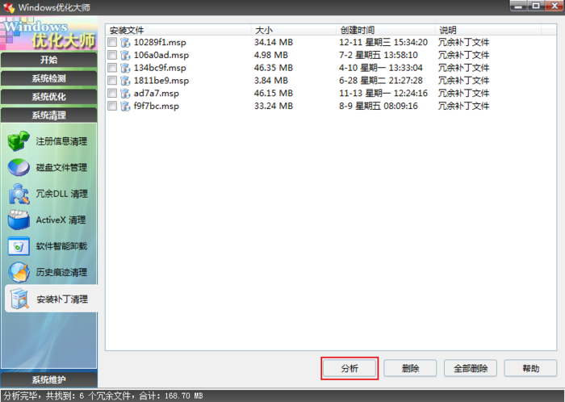Screen dimensions: 565x402
Task: Click the 46.15 MB size value
Action: (x=274, y=94)
